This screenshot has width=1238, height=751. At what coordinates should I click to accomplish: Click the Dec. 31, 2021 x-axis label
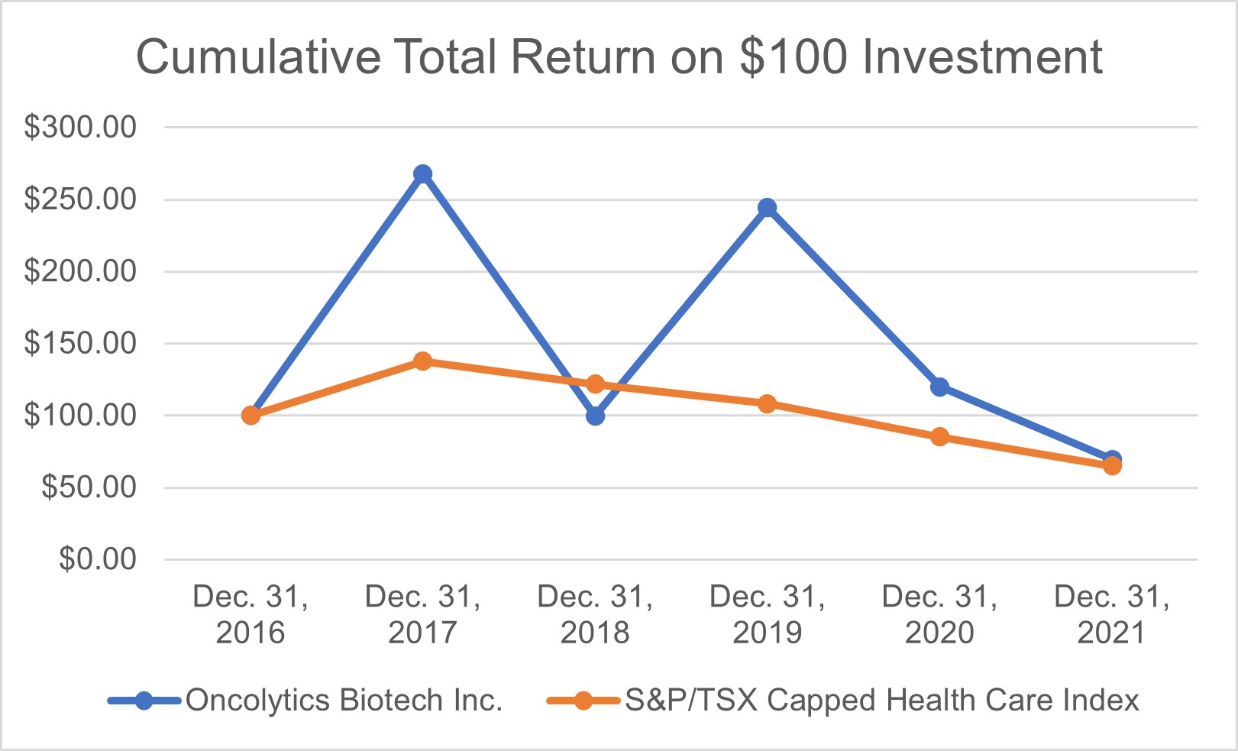pos(1112,615)
